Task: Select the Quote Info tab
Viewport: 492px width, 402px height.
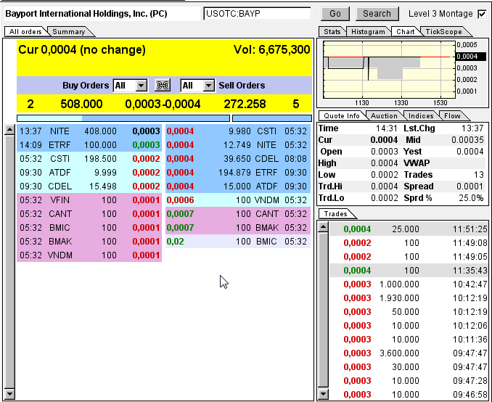Action: [x=342, y=116]
